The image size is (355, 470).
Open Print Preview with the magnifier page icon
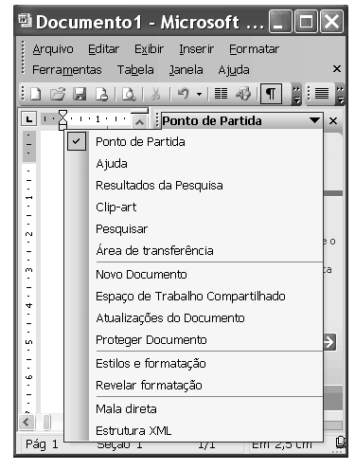click(129, 94)
